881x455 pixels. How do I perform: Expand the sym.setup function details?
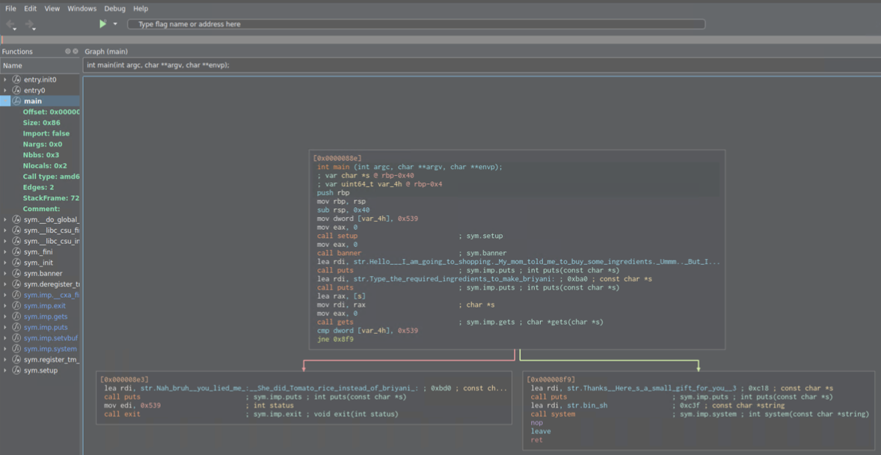click(6, 370)
